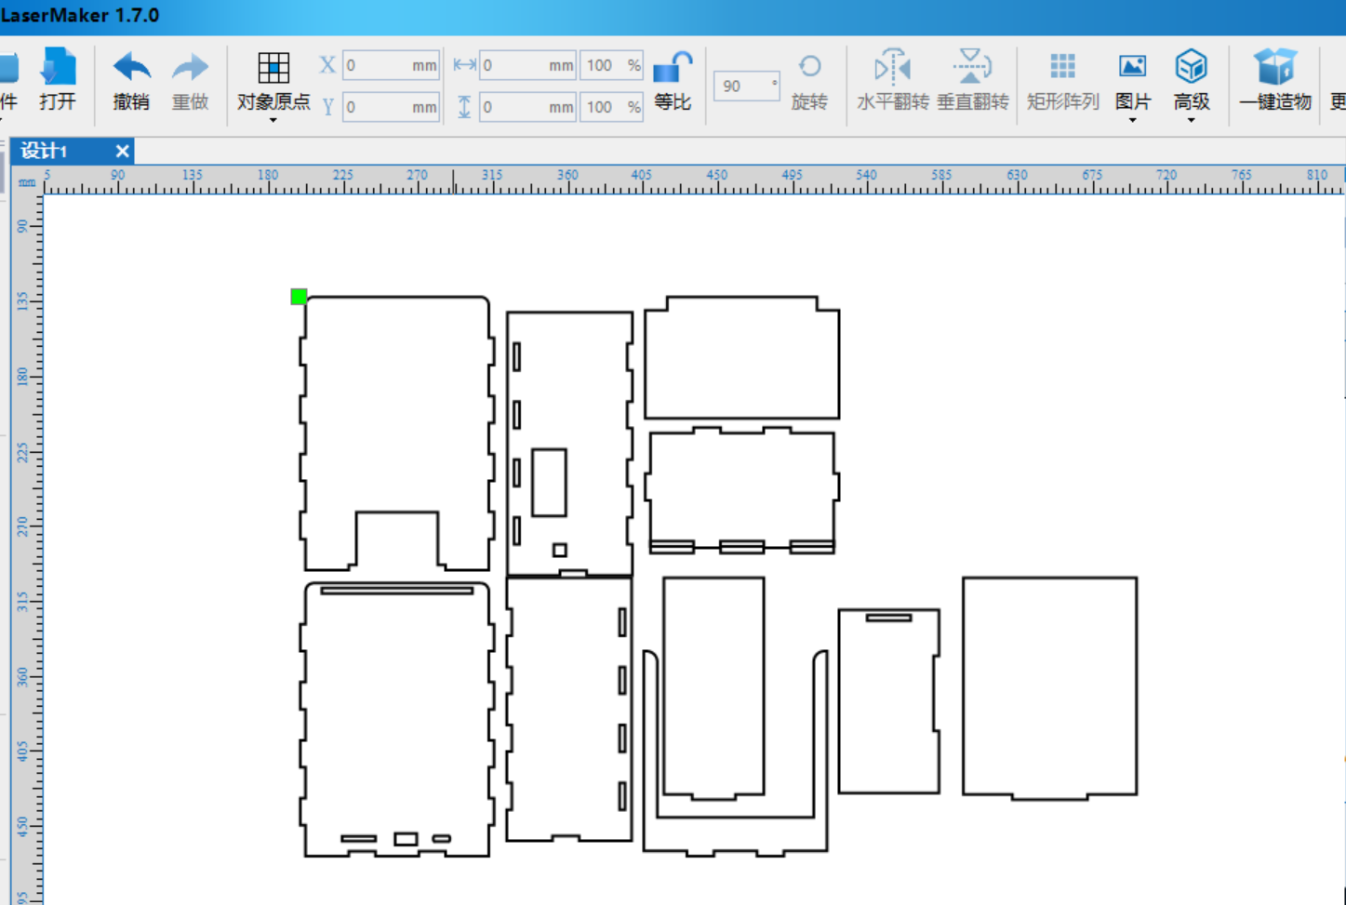Click the width input field
The height and width of the screenshot is (905, 1346).
[x=527, y=65]
